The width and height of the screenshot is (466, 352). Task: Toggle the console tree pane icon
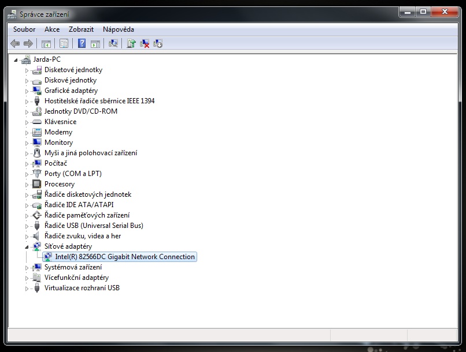tap(46, 44)
